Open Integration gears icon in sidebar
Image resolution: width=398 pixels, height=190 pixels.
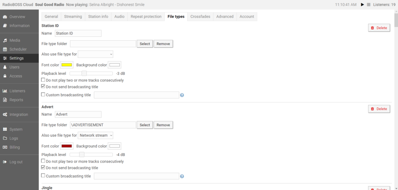click(x=5, y=114)
